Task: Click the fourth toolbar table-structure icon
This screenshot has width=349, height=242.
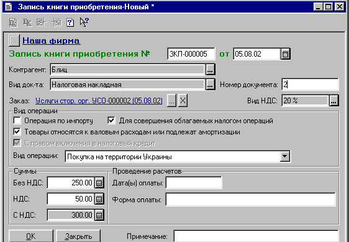Action: 56,22
